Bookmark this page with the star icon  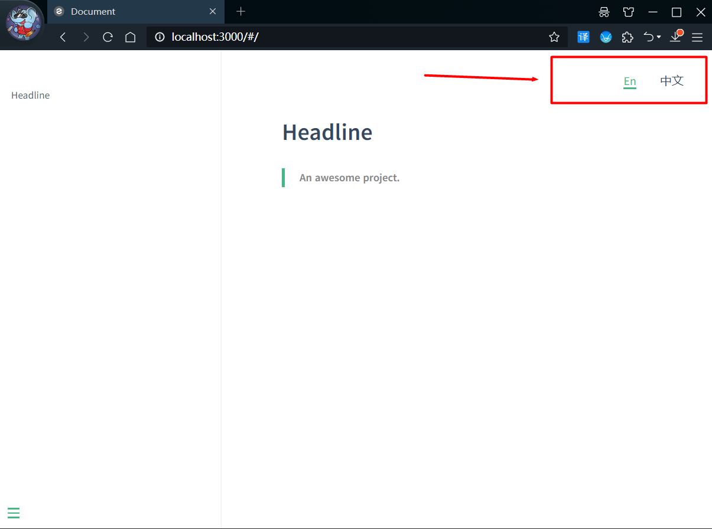(x=554, y=37)
